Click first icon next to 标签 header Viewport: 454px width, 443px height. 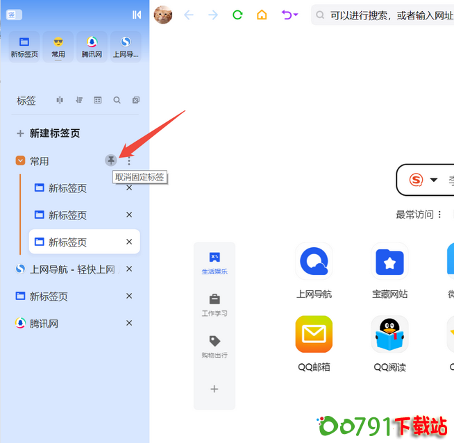(x=60, y=100)
